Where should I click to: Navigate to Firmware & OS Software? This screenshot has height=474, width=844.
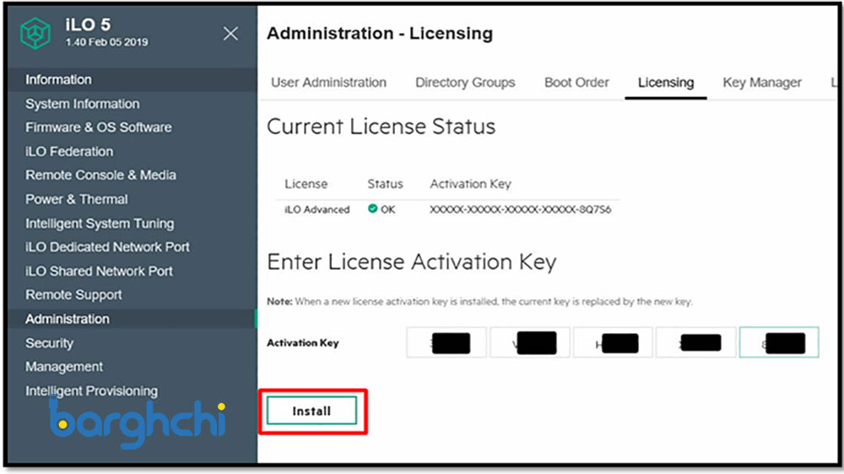pyautogui.click(x=98, y=127)
